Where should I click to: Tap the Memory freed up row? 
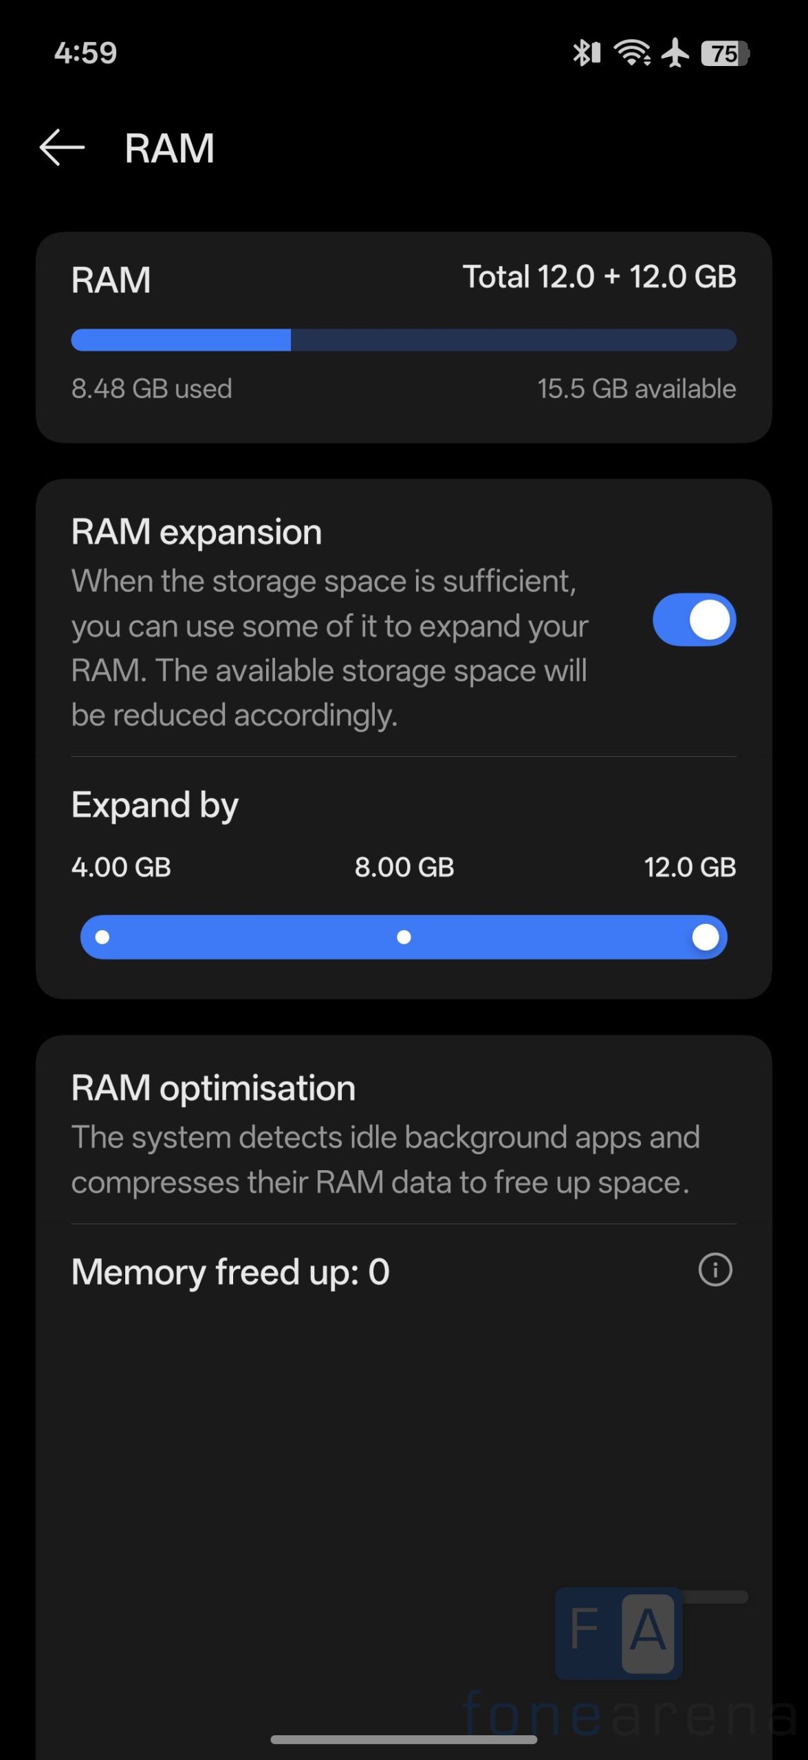[x=230, y=1272]
